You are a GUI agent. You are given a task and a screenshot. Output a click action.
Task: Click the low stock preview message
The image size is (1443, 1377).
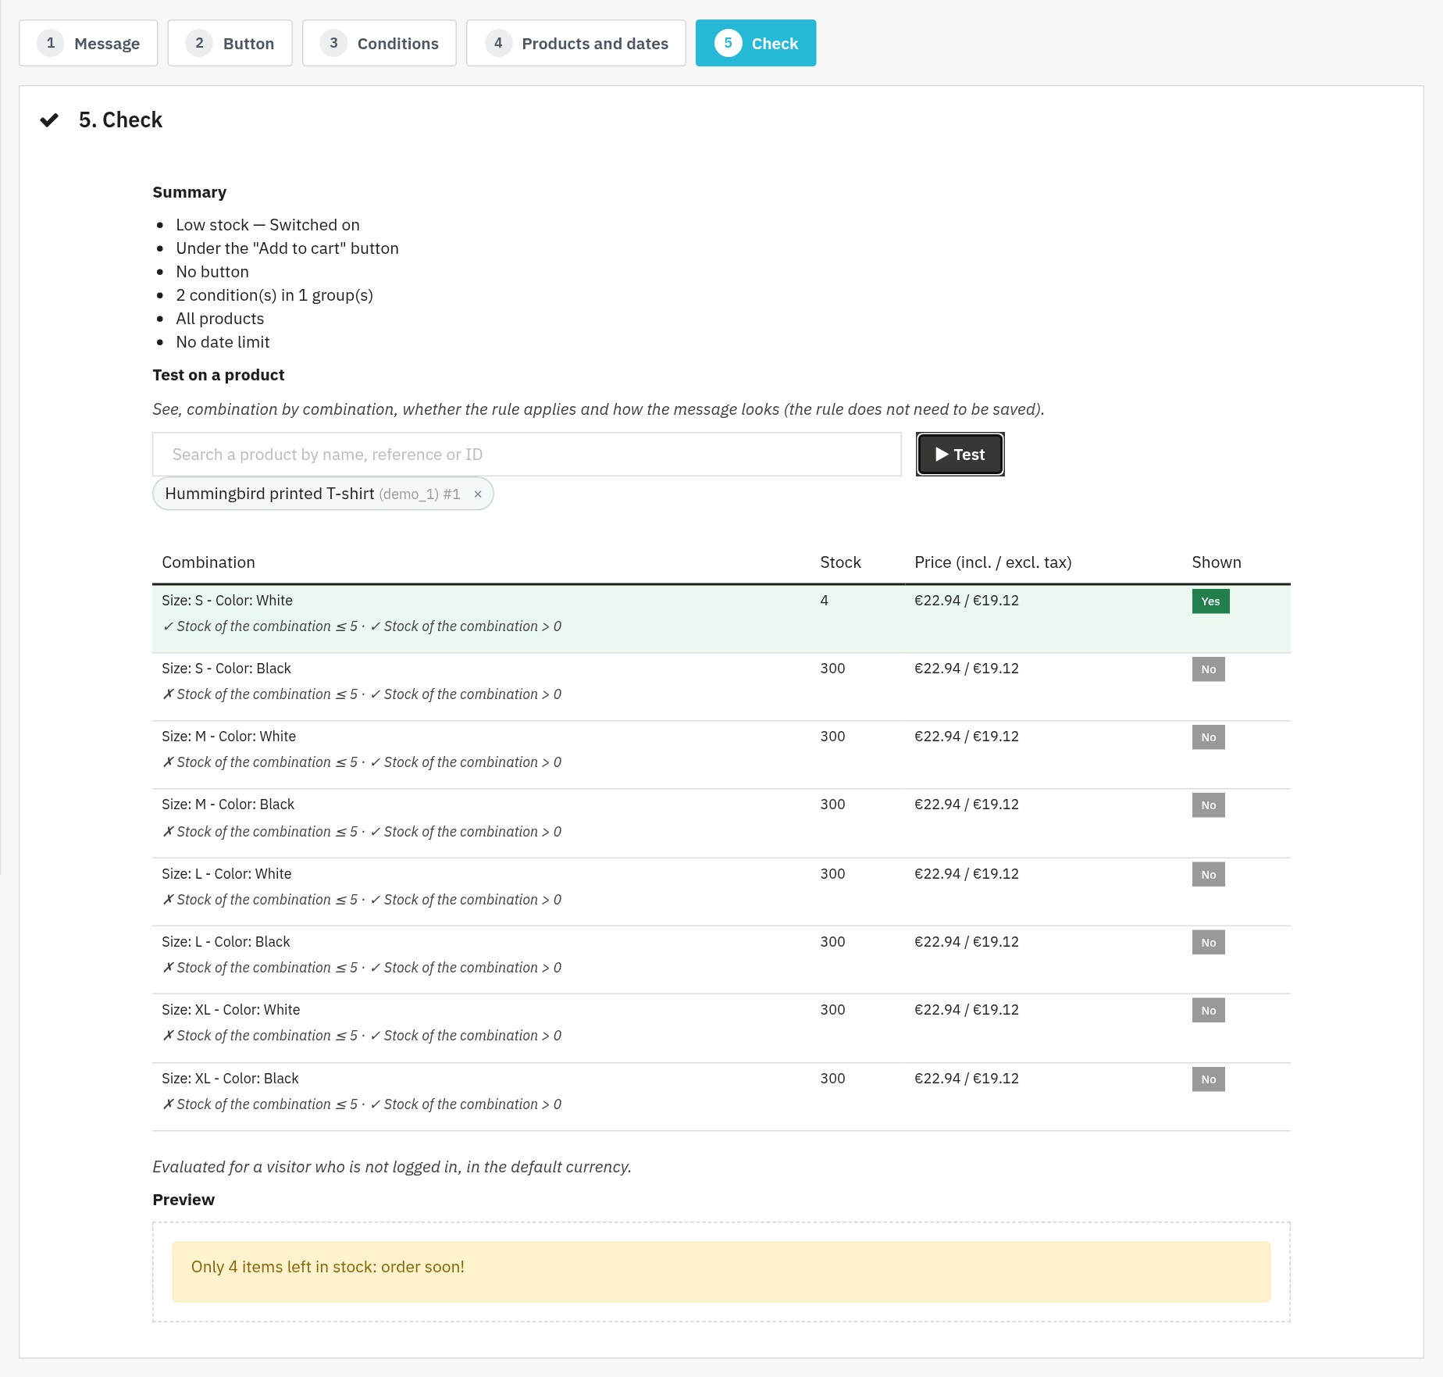tap(721, 1272)
